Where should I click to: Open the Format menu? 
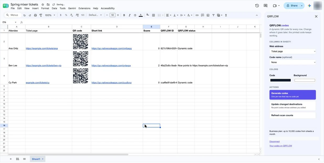pyautogui.click(x=45, y=8)
